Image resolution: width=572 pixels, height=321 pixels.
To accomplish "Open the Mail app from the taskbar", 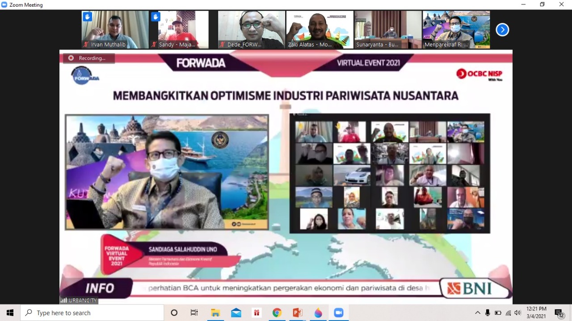I will [x=236, y=313].
